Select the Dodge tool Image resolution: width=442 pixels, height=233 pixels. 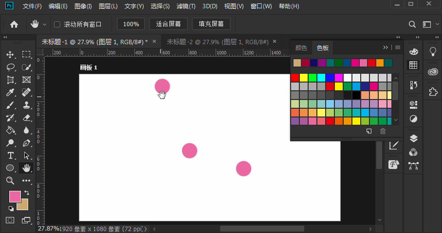pos(10,143)
